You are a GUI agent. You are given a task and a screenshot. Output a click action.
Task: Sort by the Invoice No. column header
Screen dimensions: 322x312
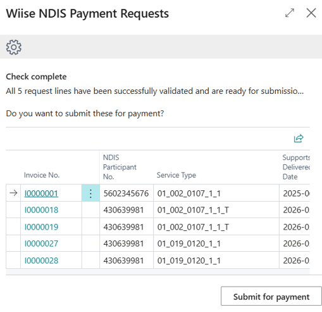pos(42,175)
